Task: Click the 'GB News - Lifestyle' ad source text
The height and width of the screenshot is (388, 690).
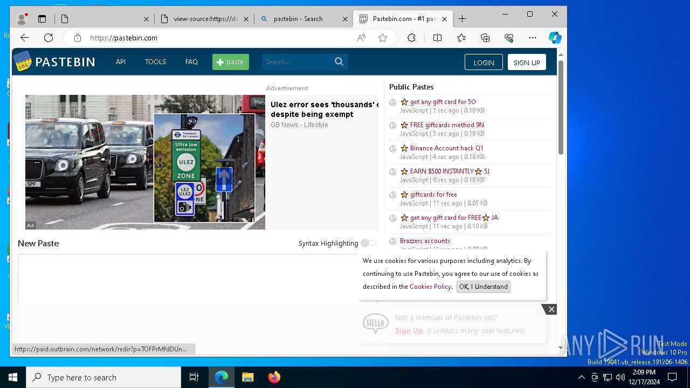Action: [x=299, y=124]
